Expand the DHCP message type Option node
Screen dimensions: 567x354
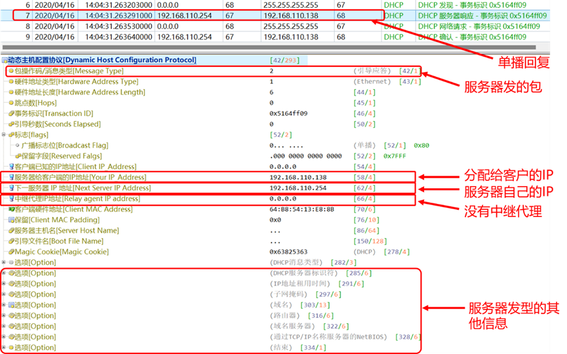click(4, 262)
